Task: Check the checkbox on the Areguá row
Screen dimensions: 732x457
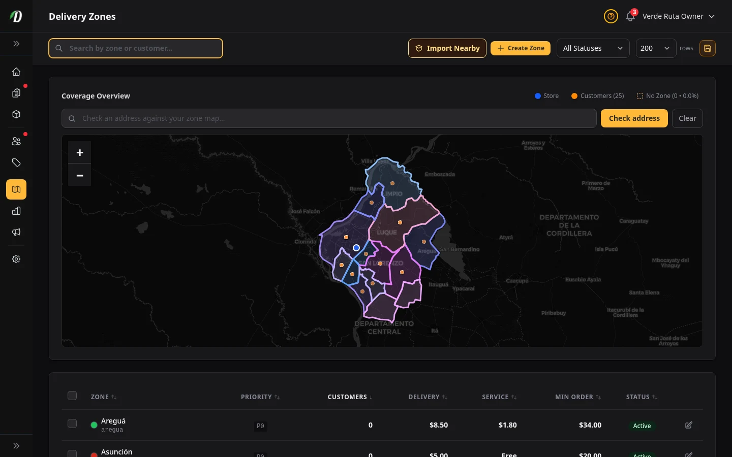Action: (72, 423)
